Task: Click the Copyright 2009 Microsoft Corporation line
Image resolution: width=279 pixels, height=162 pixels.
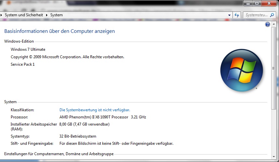Action: coord(67,57)
